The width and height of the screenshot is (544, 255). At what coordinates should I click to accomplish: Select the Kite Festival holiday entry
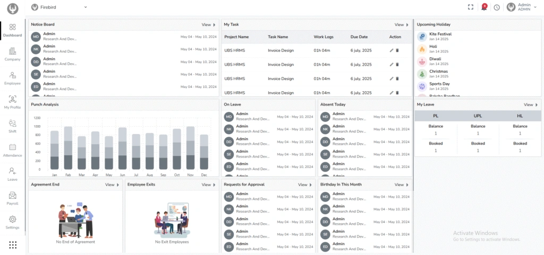tap(439, 36)
